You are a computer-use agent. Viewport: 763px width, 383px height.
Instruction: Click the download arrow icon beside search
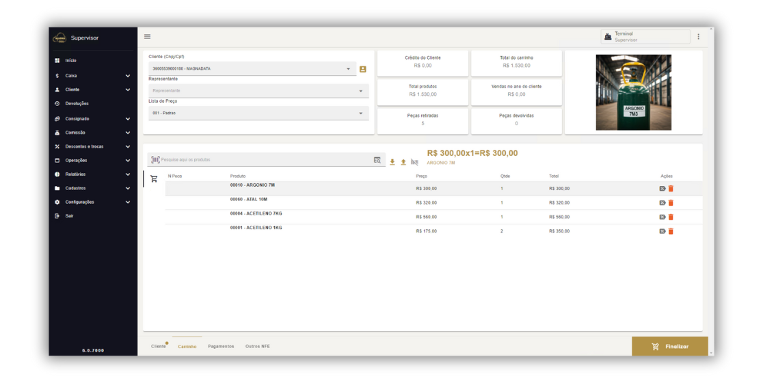[392, 162]
